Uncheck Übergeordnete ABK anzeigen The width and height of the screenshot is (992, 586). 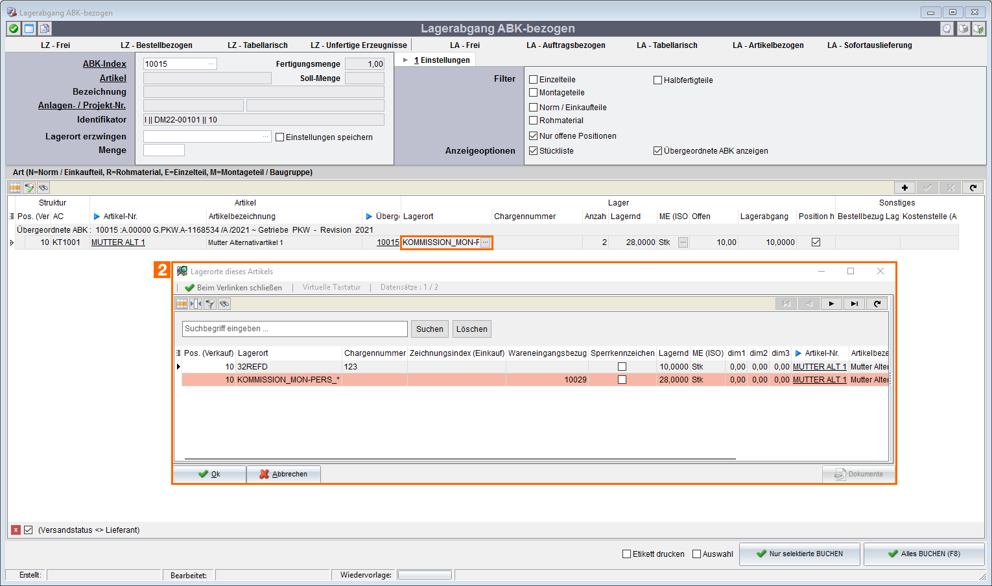(658, 151)
